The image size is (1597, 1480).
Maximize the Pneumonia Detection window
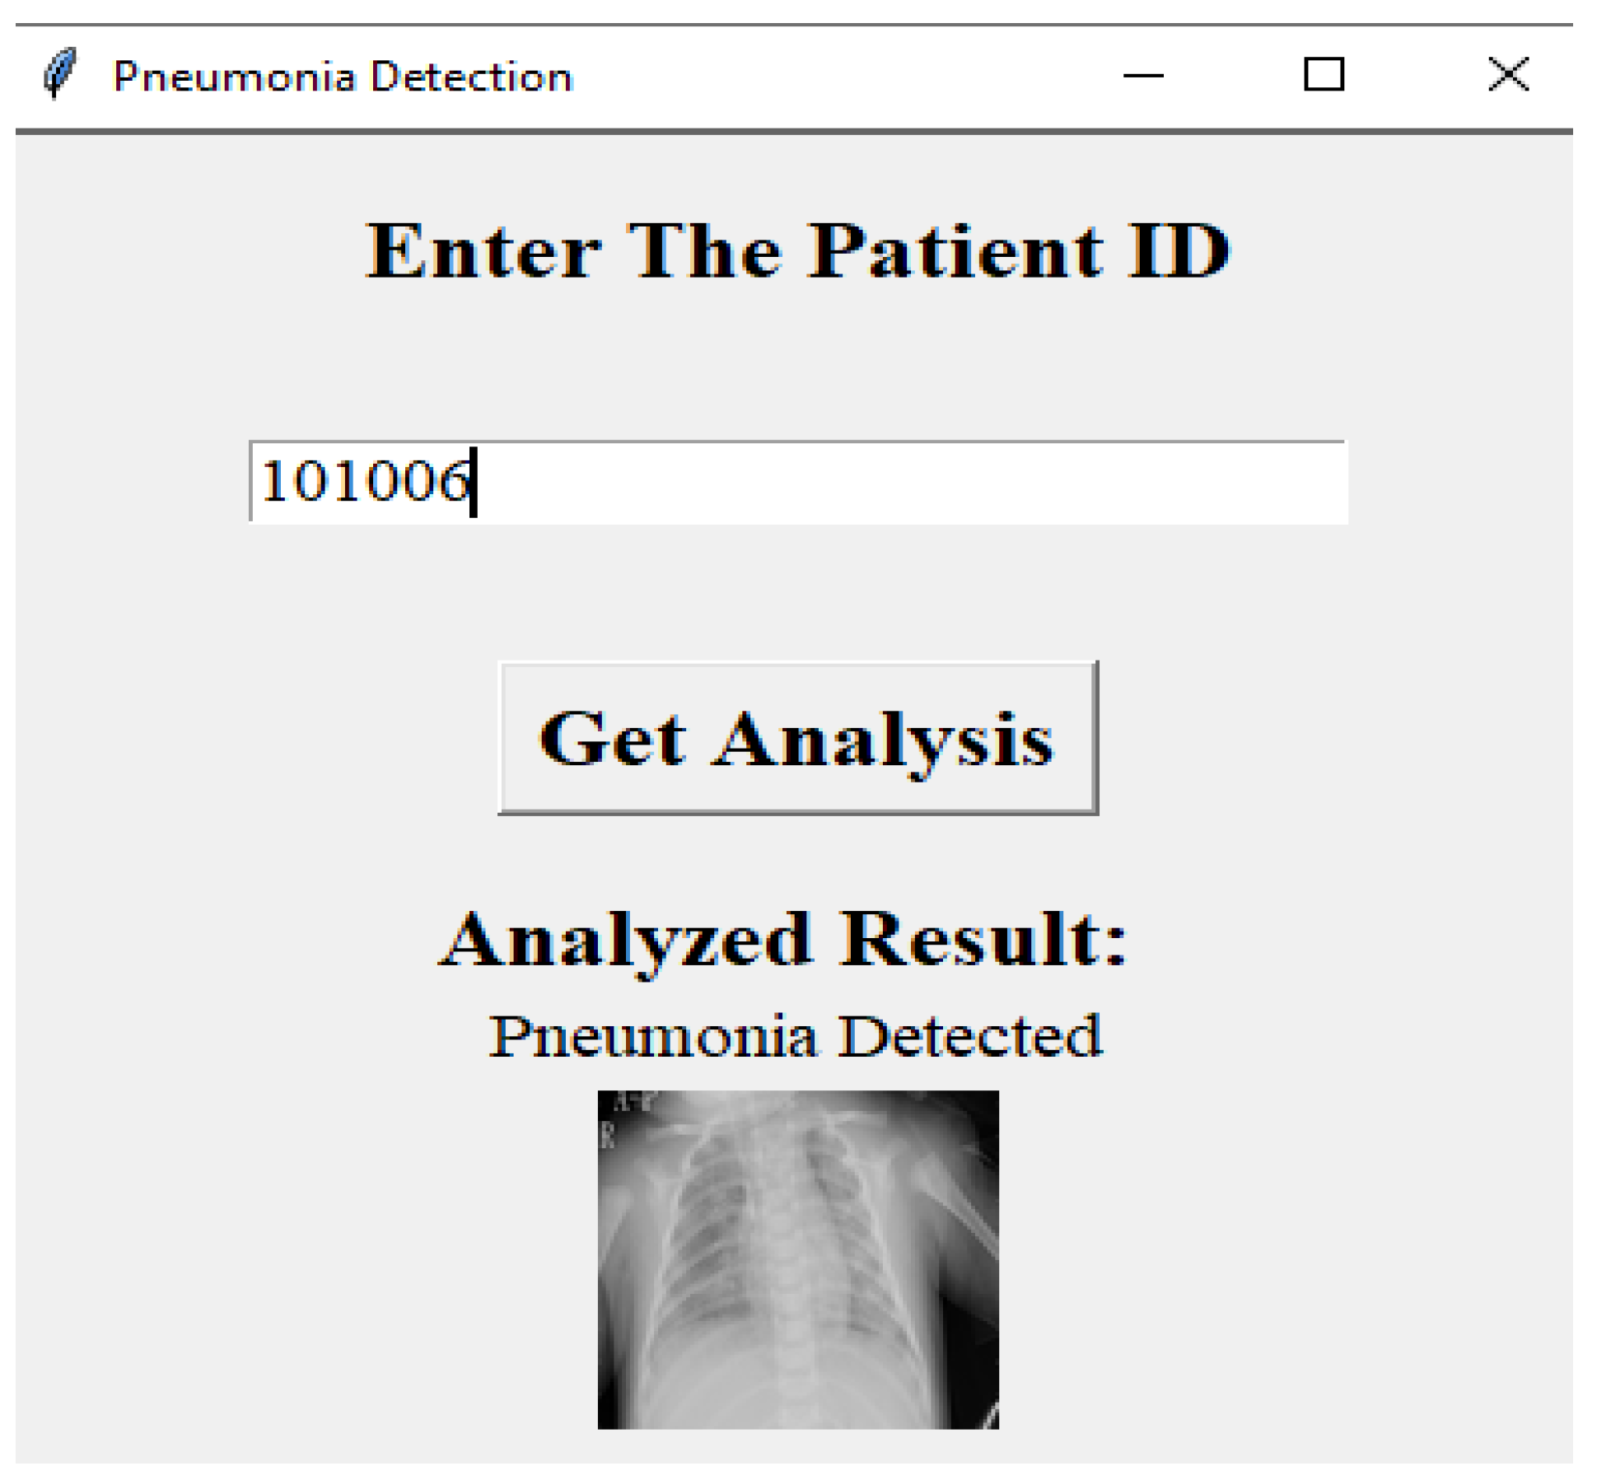coord(1324,74)
